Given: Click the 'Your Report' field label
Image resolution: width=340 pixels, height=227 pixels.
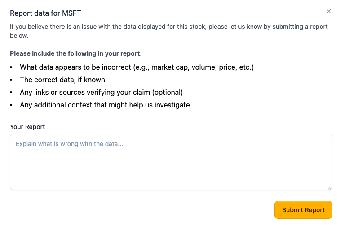Looking at the screenshot, I should [x=27, y=127].
